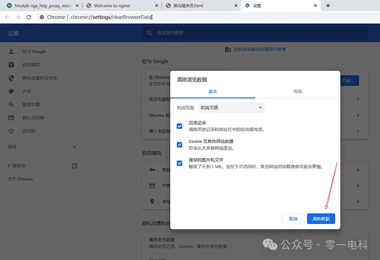Viewport: 380px width, 260px height.
Task: Click the external link icon beside 扩展程序
Action: tap(75, 166)
